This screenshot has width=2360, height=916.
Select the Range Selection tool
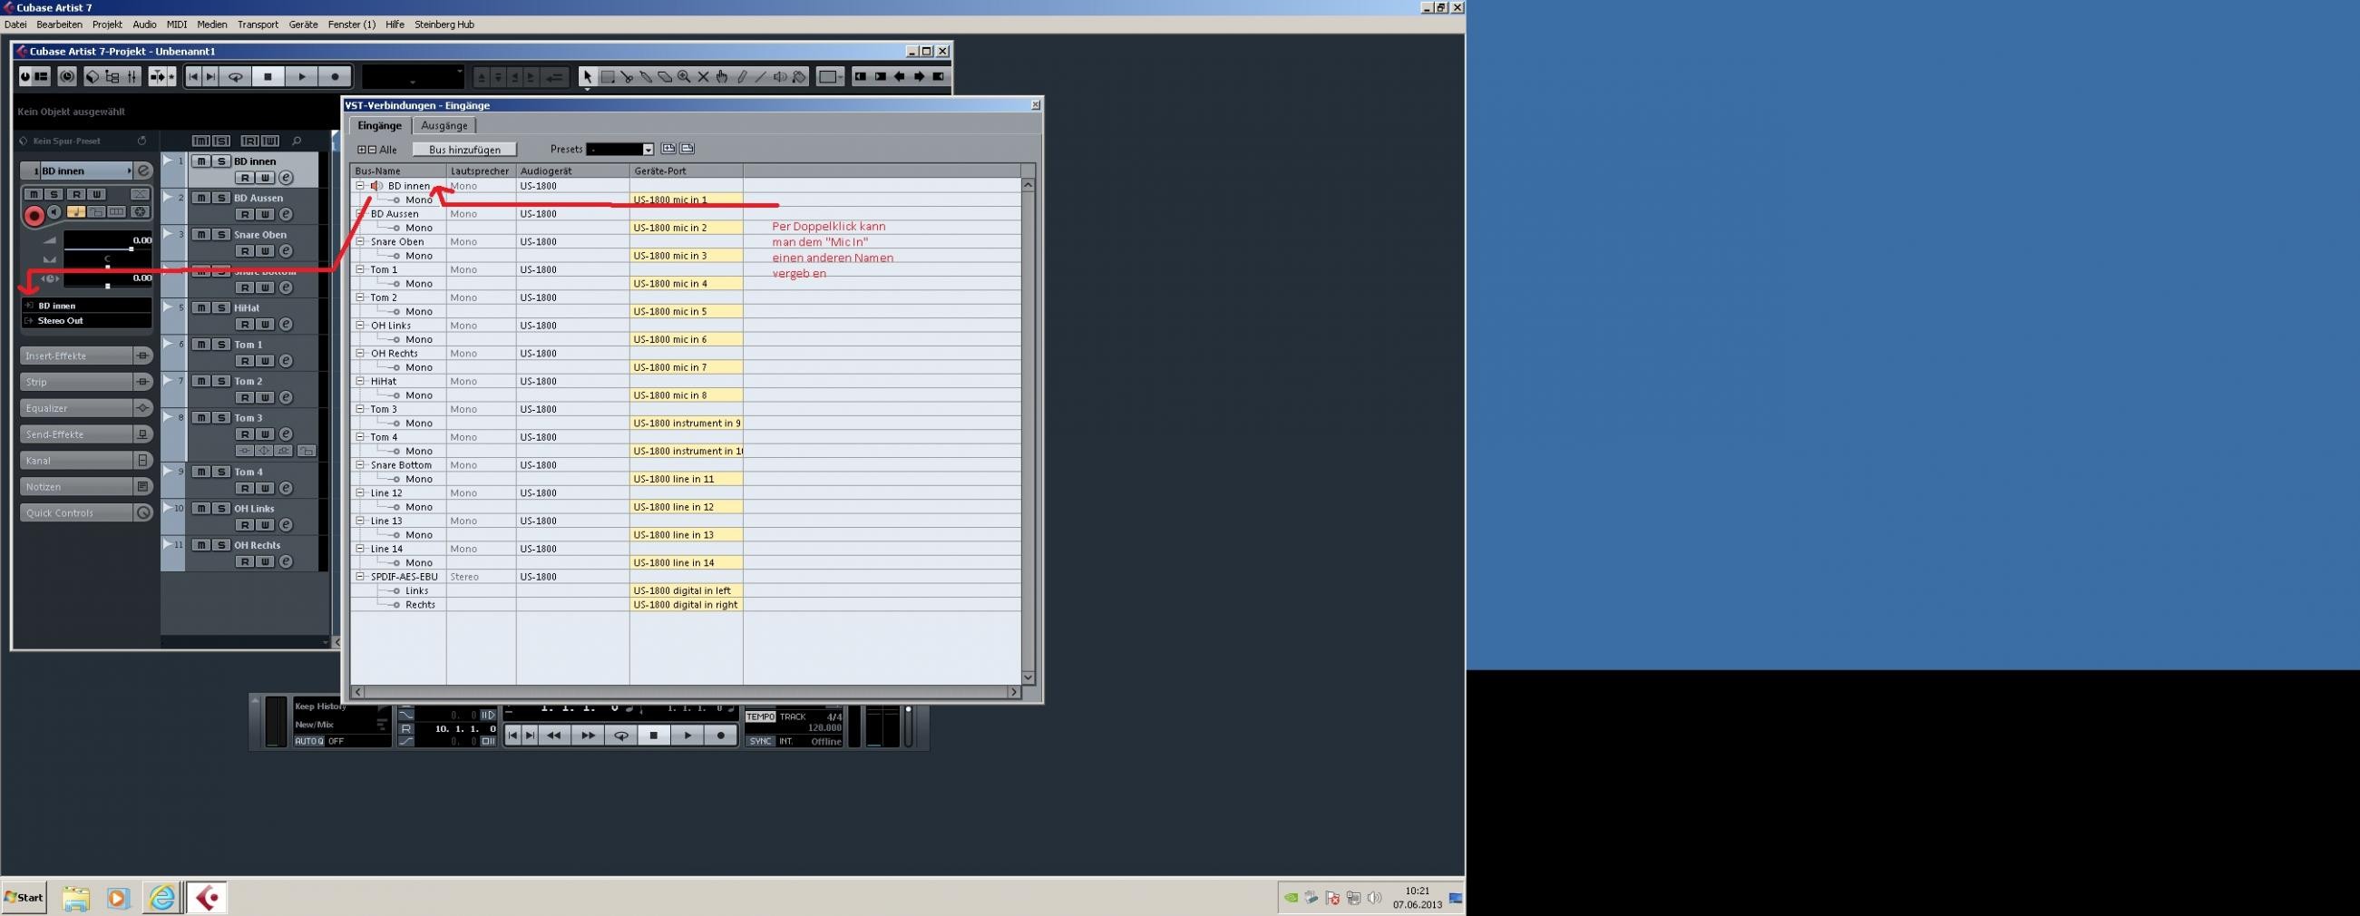click(607, 77)
